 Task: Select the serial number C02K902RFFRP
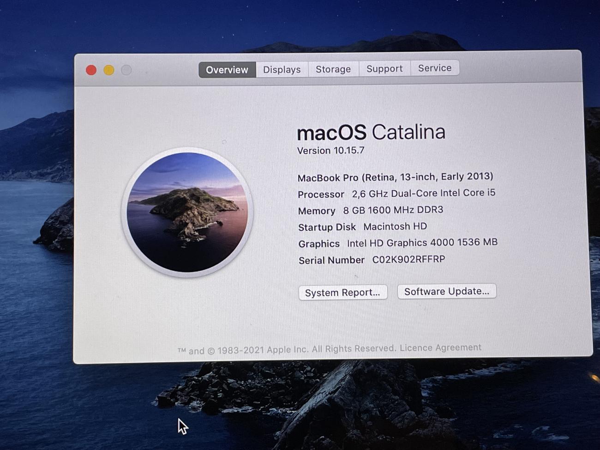tap(408, 259)
